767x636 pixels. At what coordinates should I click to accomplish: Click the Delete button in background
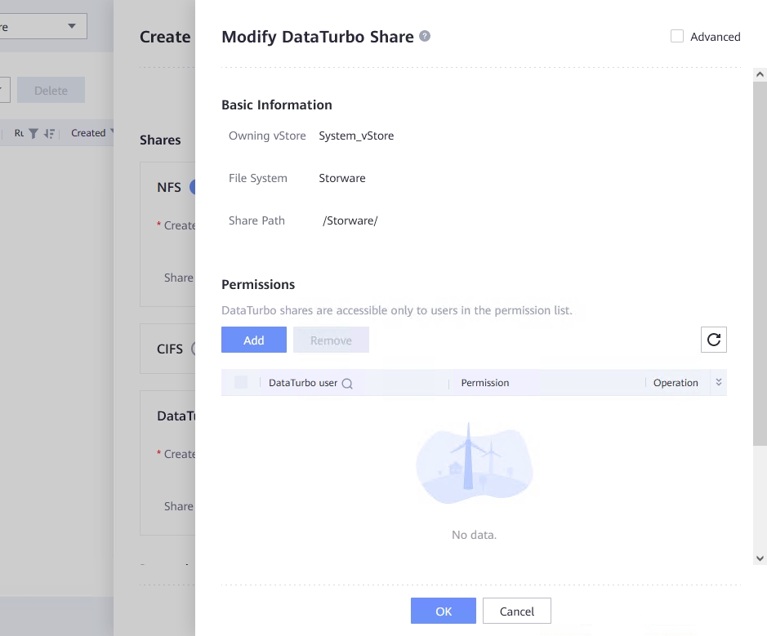tap(51, 91)
